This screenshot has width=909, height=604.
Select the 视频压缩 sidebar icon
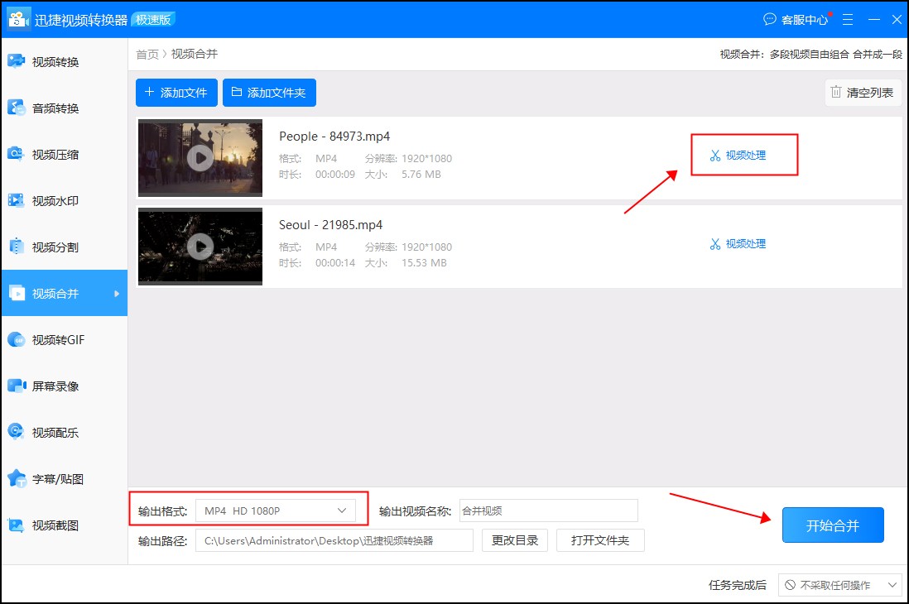(x=16, y=154)
